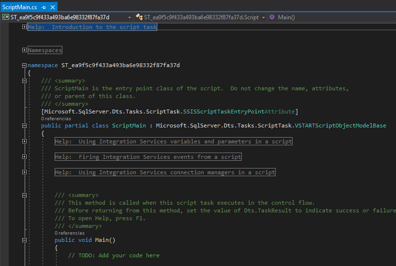Expand the Namespaces region
Viewport: 396px width, 266px height.
pos(24,50)
